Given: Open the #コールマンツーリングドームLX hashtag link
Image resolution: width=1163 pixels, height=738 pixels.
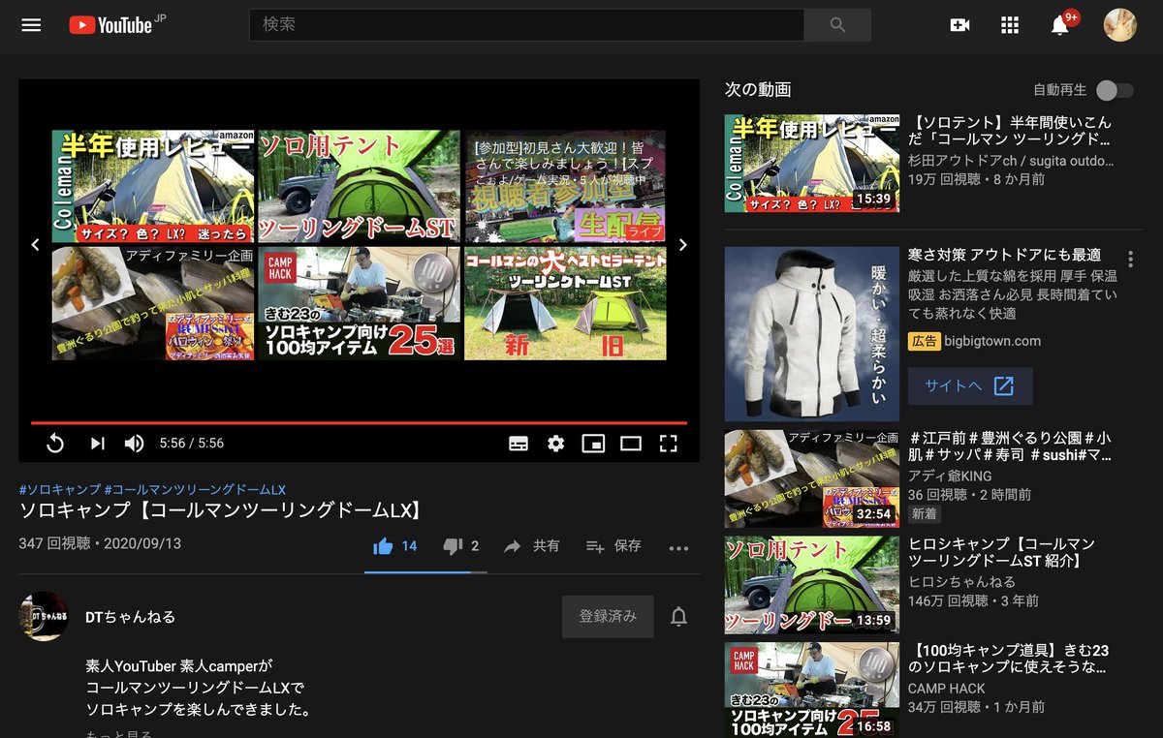Looking at the screenshot, I should tap(195, 489).
